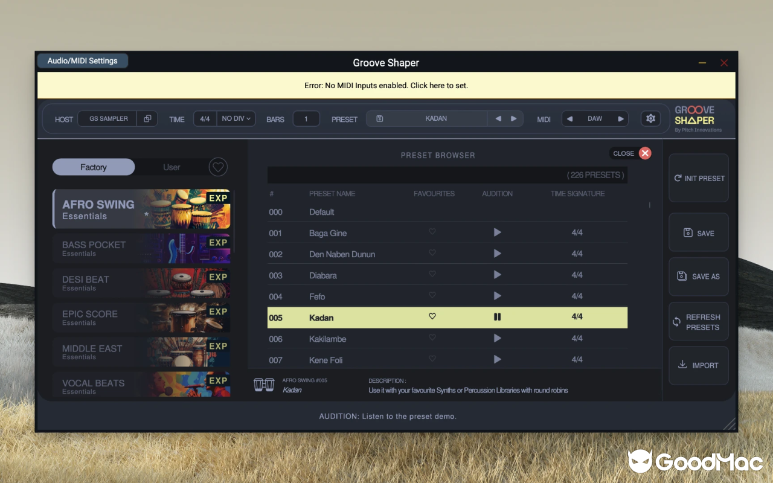Open the NO DIV division dropdown
773x483 pixels.
[236, 118]
